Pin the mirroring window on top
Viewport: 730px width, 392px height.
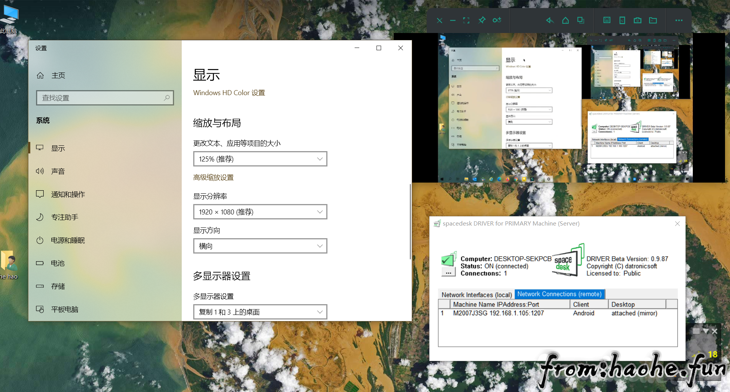tap(482, 20)
